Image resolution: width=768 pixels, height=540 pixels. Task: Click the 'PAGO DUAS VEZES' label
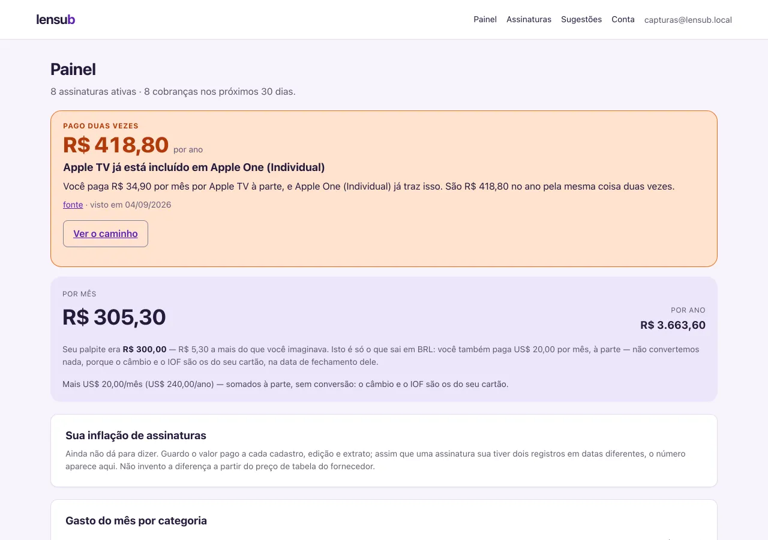[x=101, y=126]
